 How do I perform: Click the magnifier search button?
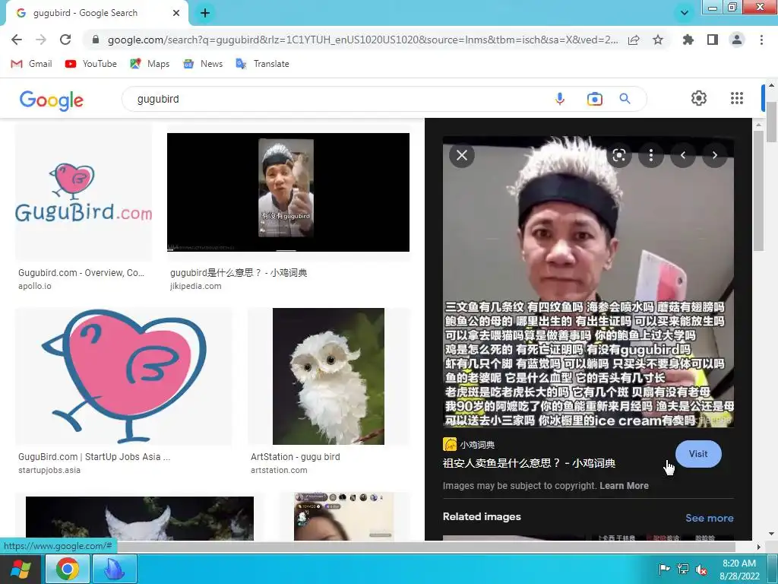625,99
